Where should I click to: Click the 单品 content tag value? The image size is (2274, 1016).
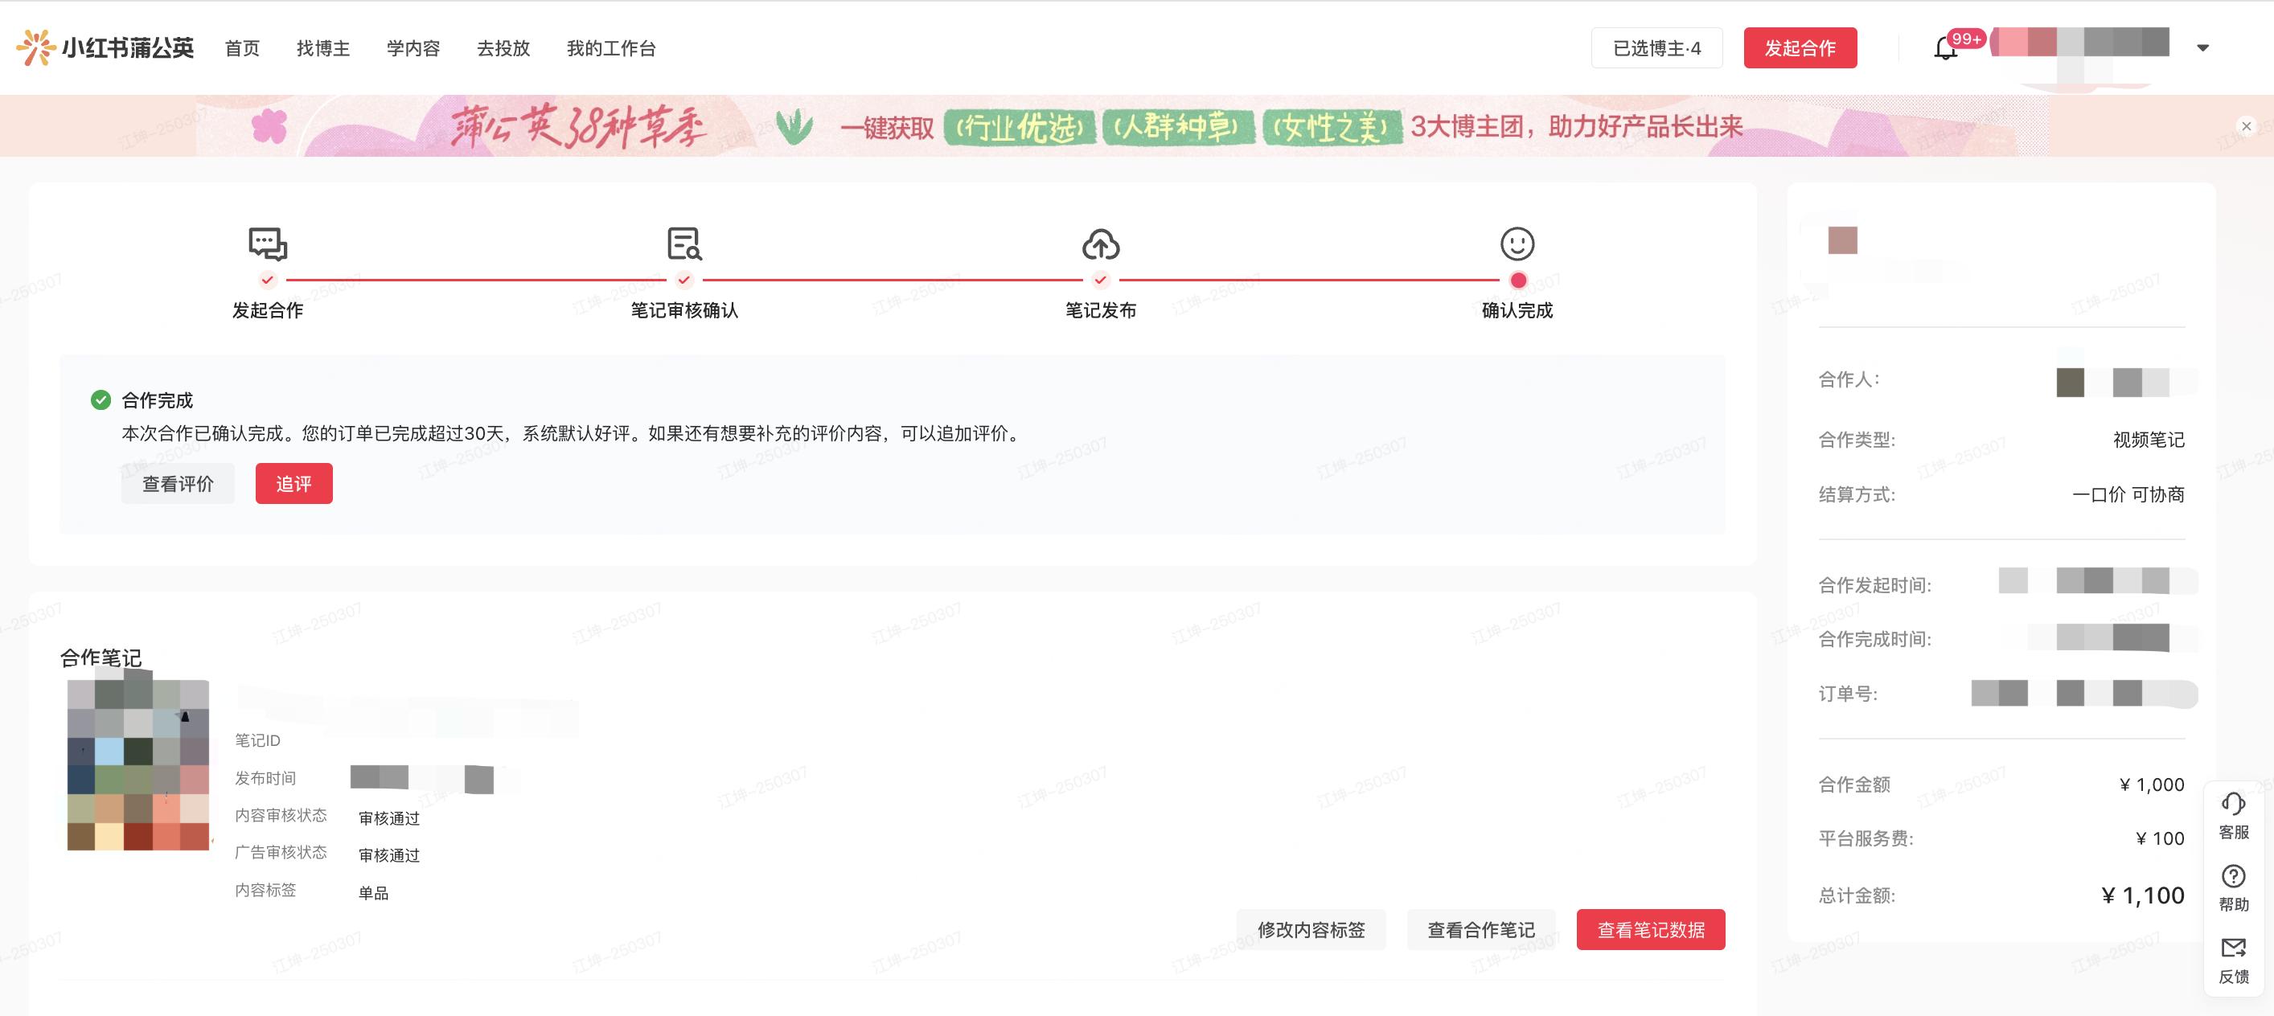373,893
